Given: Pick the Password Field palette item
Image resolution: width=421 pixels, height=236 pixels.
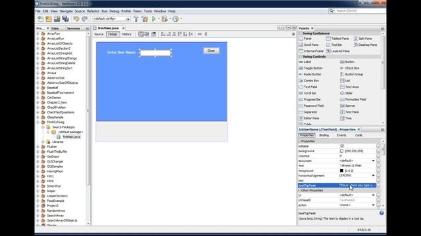Looking at the screenshot, I should tap(311, 106).
